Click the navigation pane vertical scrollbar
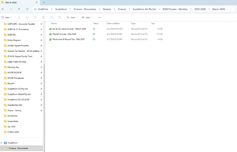The image size is (237, 152). tap(44, 108)
